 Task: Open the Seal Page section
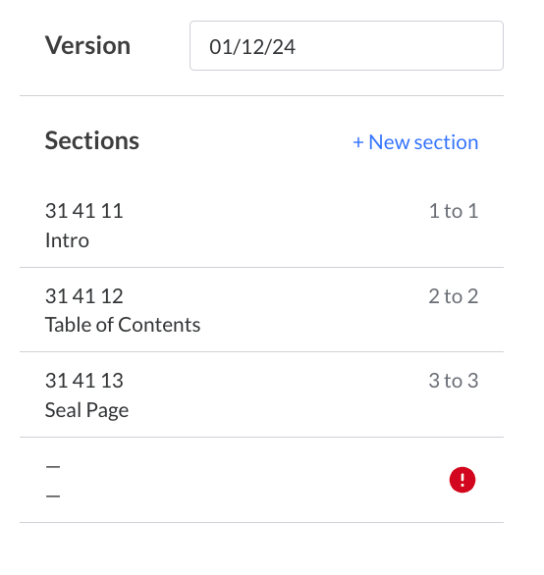click(x=86, y=410)
